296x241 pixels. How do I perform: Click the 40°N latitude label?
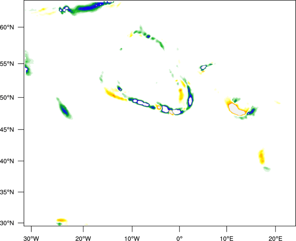(x=7, y=161)
